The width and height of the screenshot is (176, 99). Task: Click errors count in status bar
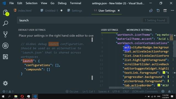5,92
